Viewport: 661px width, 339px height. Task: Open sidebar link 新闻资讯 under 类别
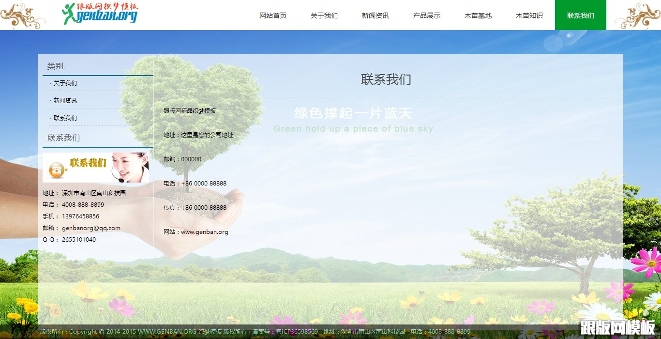[x=65, y=101]
